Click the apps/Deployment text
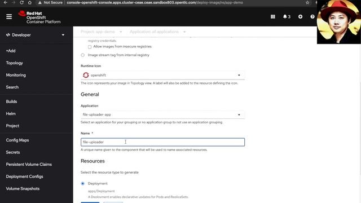Viewport: 361px width, 203px height. pos(101,191)
